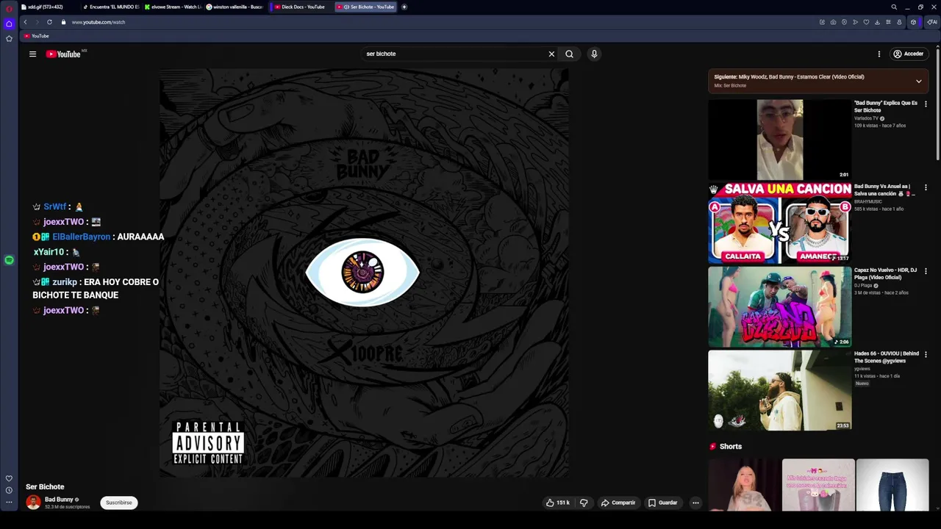
Task: Open the sidebar heart favorites icon
Action: [9, 478]
